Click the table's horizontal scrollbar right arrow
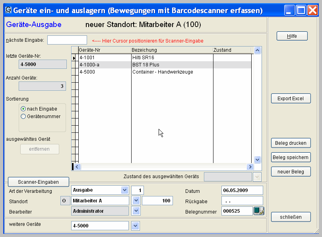 250,167
